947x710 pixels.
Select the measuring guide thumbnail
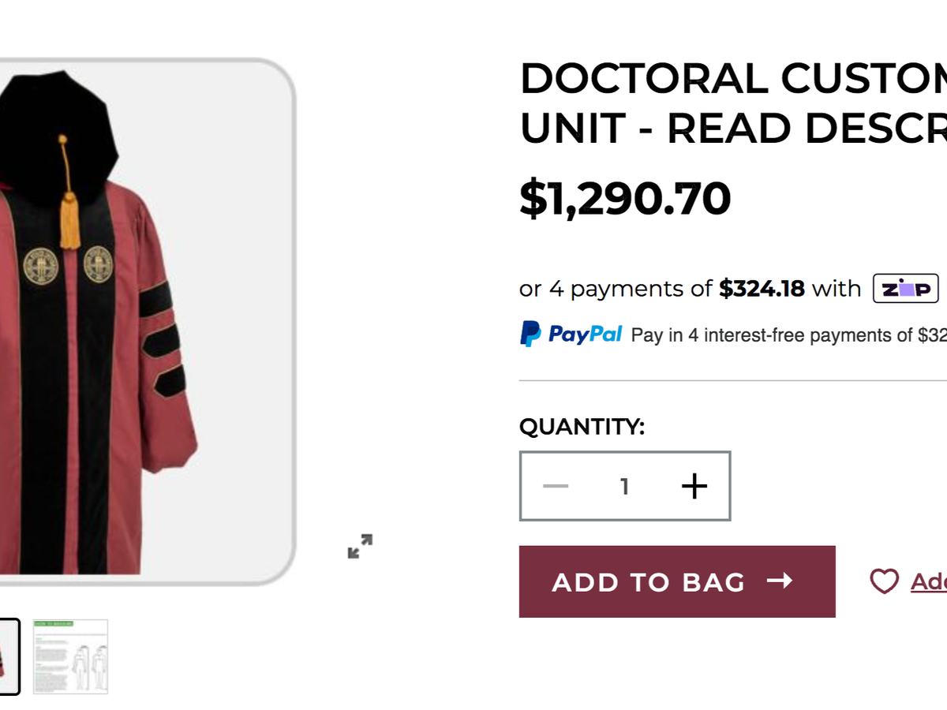(70, 656)
